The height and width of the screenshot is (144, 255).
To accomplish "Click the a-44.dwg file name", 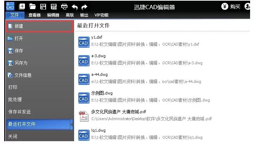I will [x=99, y=74].
